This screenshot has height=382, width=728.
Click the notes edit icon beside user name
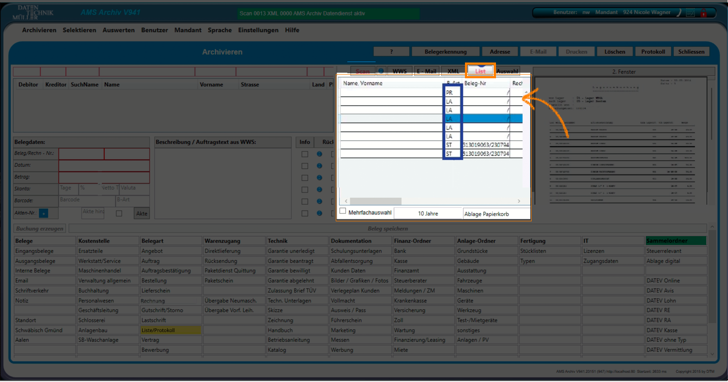coord(690,13)
